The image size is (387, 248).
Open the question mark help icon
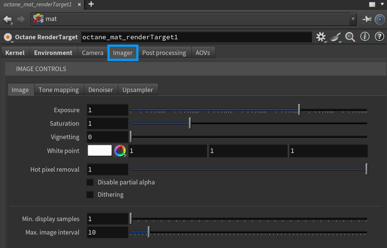[379, 37]
